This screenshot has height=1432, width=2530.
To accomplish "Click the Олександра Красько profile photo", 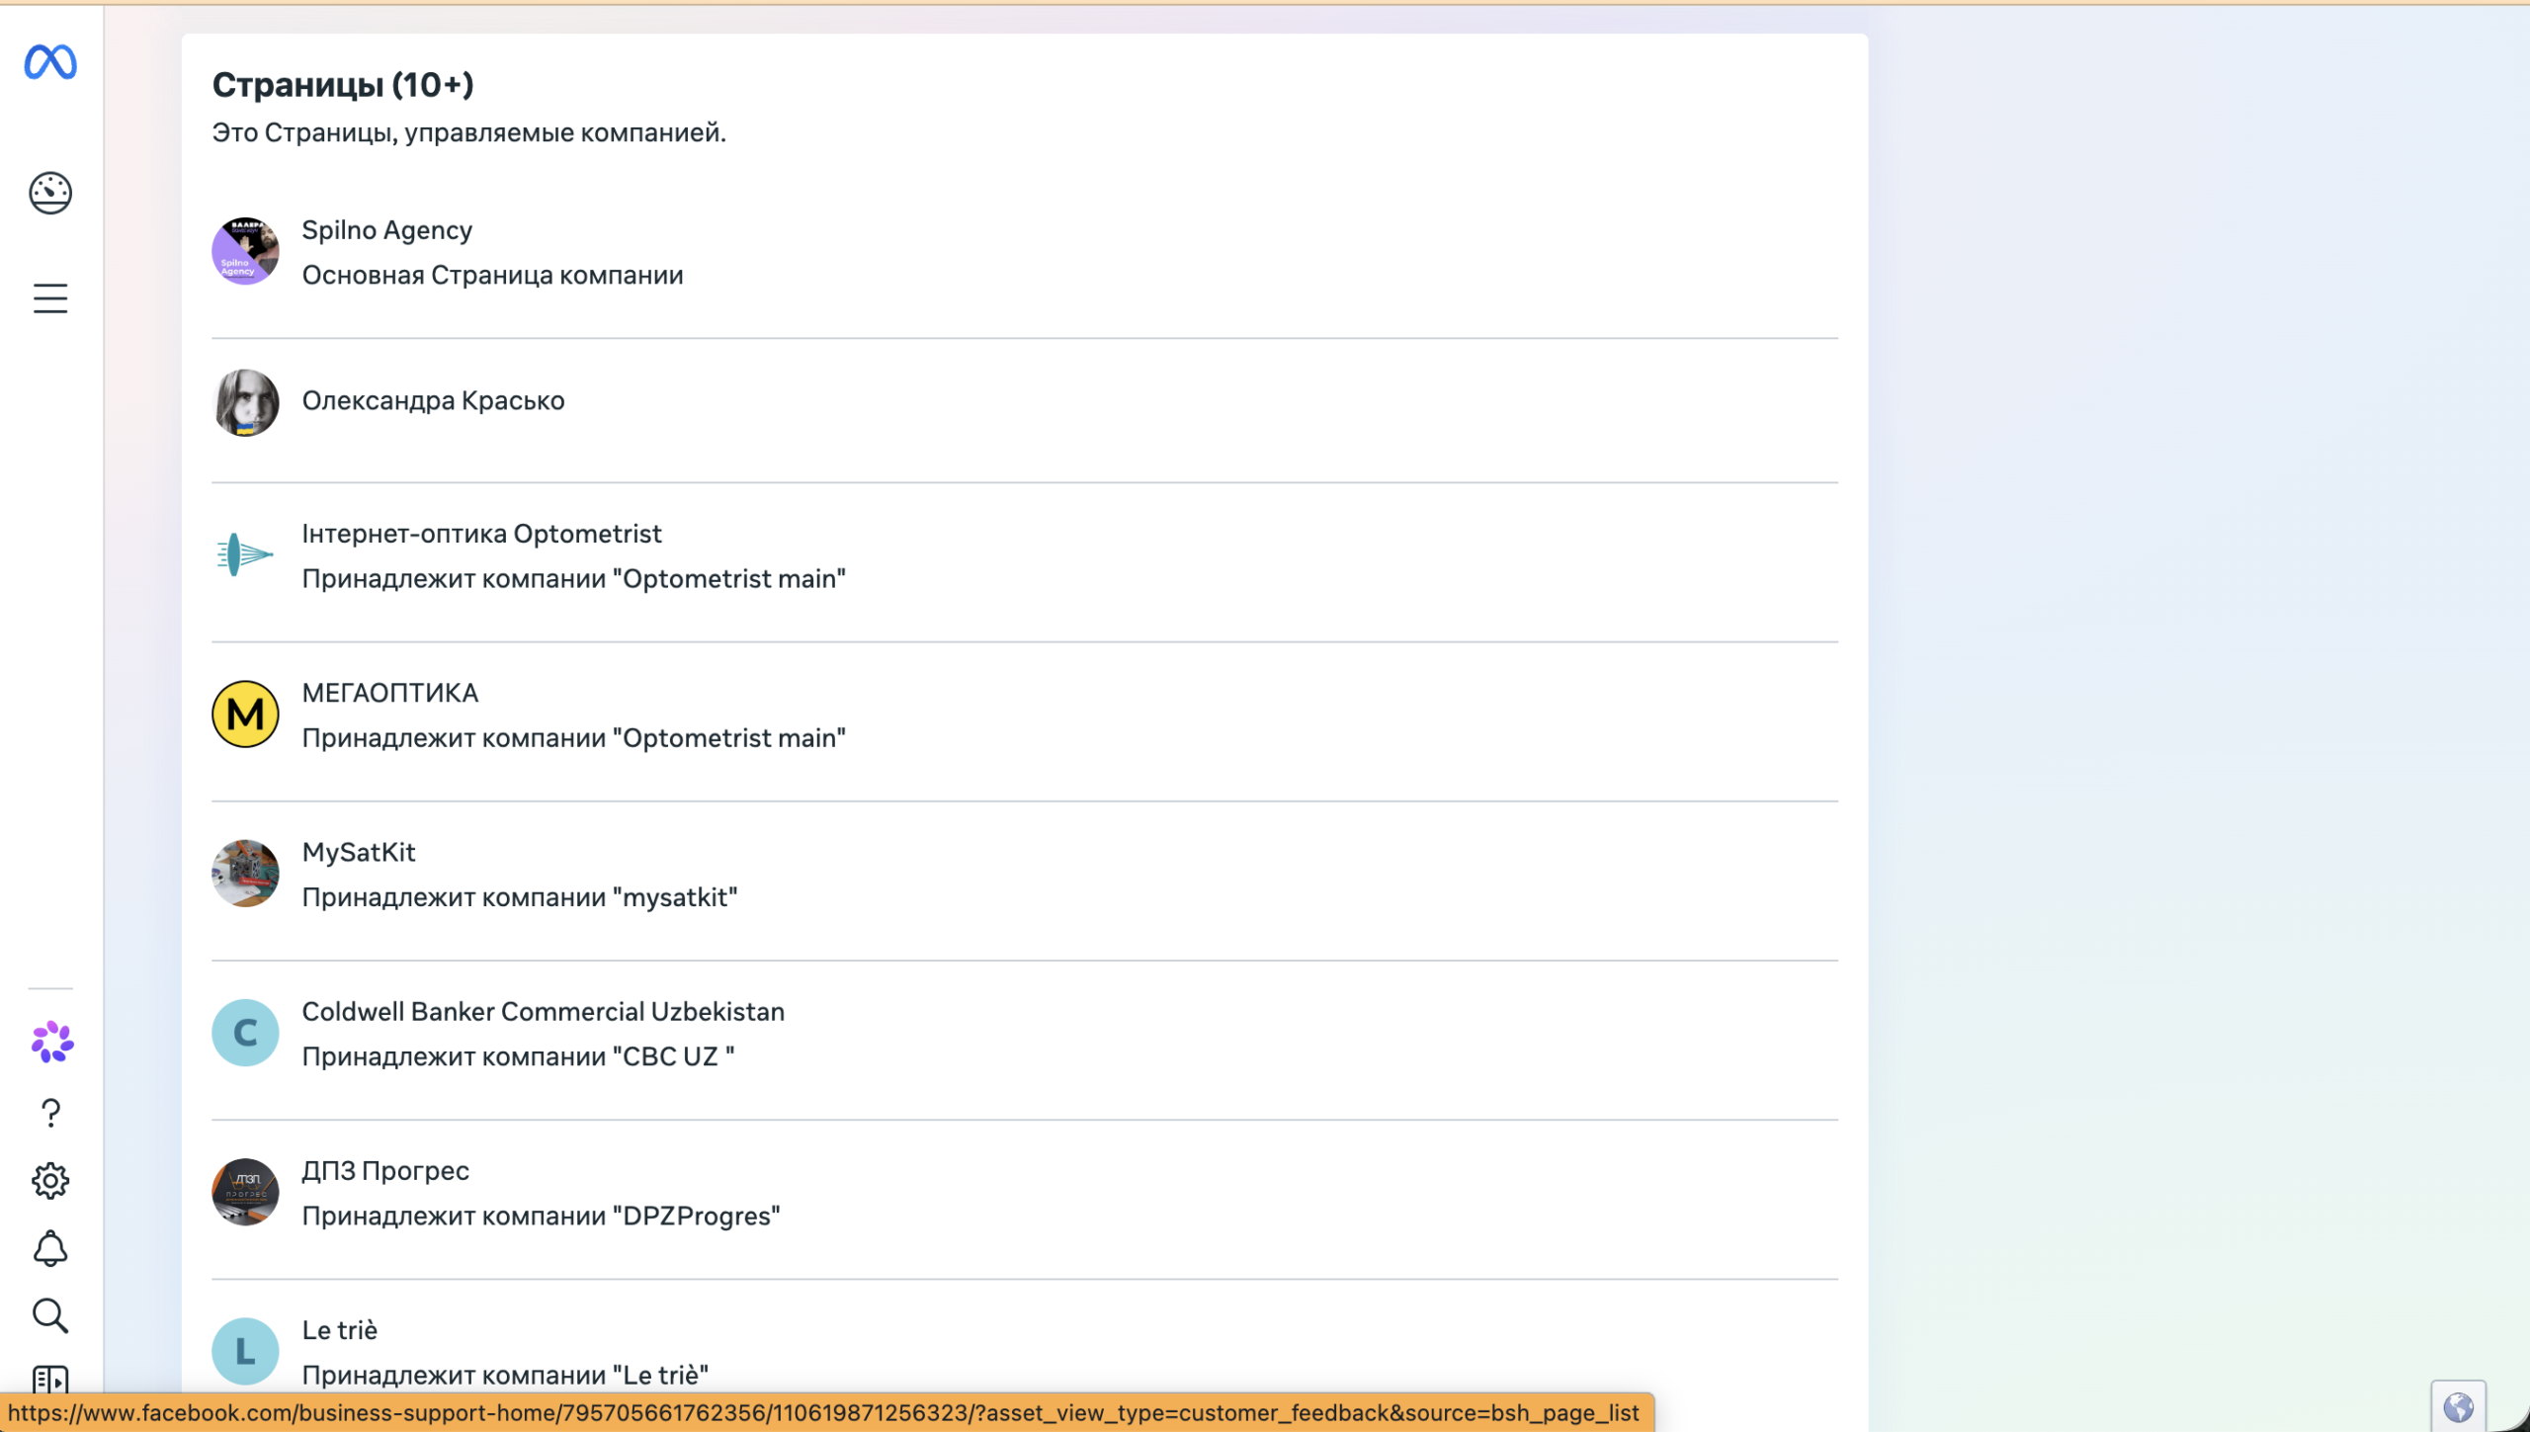I will [245, 402].
